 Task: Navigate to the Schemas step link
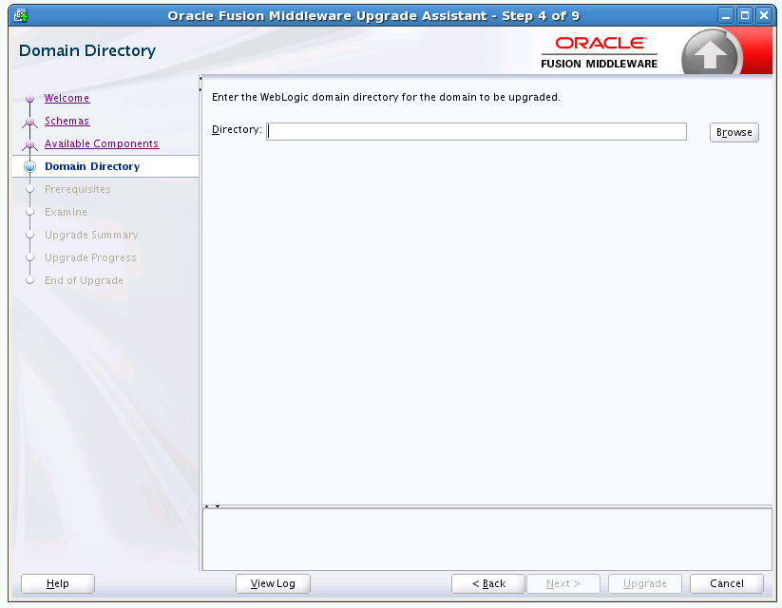point(67,121)
